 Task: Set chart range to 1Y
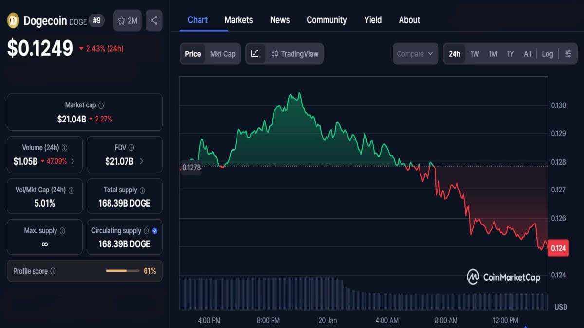pos(510,54)
